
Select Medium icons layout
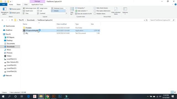58,8
